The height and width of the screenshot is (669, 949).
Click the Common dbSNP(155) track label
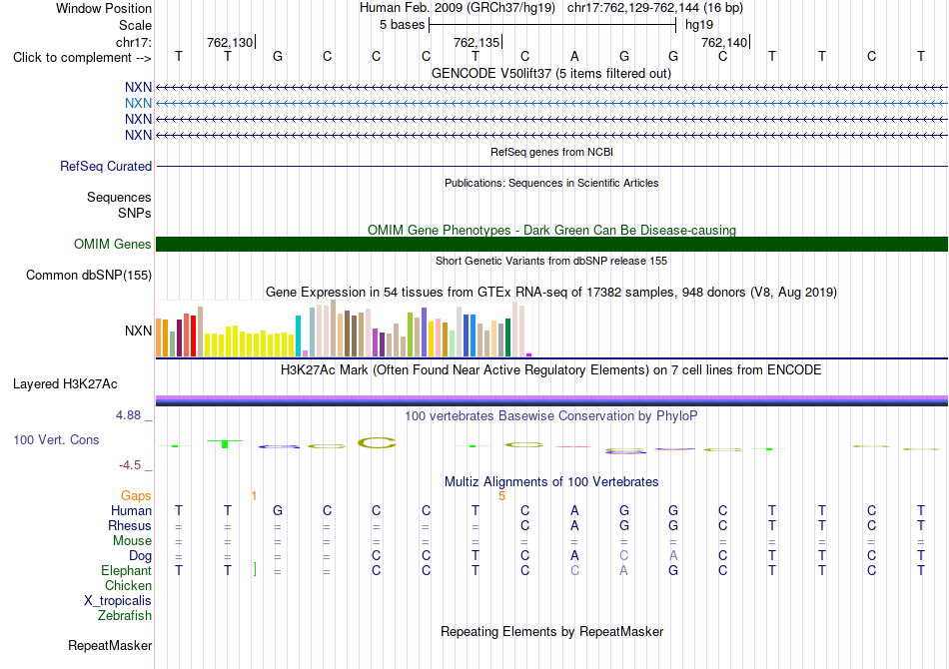[89, 276]
